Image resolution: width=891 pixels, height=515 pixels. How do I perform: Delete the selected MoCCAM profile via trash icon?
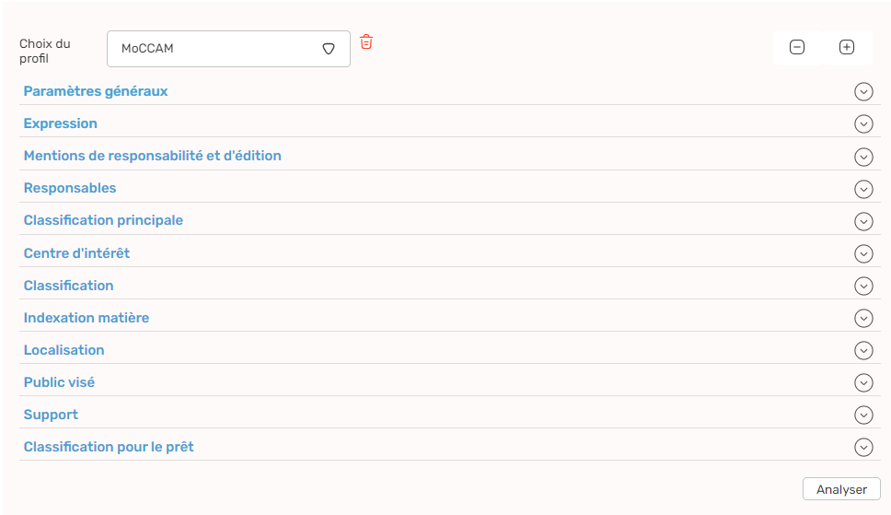(366, 41)
